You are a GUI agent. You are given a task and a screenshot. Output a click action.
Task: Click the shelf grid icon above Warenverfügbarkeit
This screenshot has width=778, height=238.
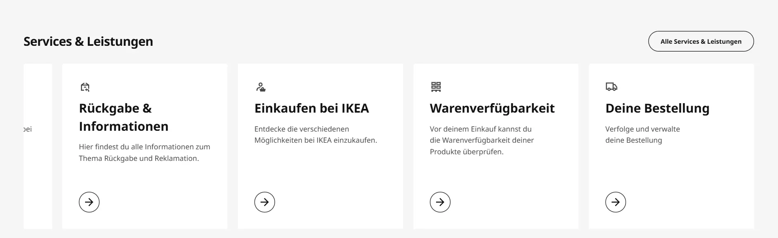pos(436,87)
